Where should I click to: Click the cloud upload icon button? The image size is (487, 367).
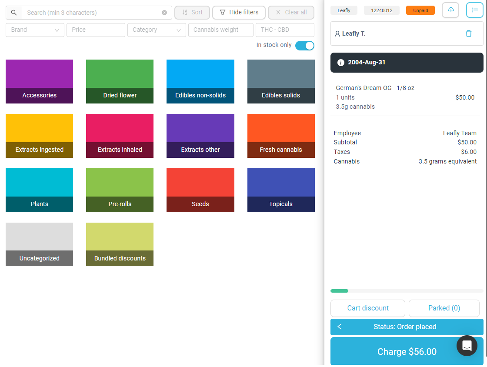tap(450, 10)
